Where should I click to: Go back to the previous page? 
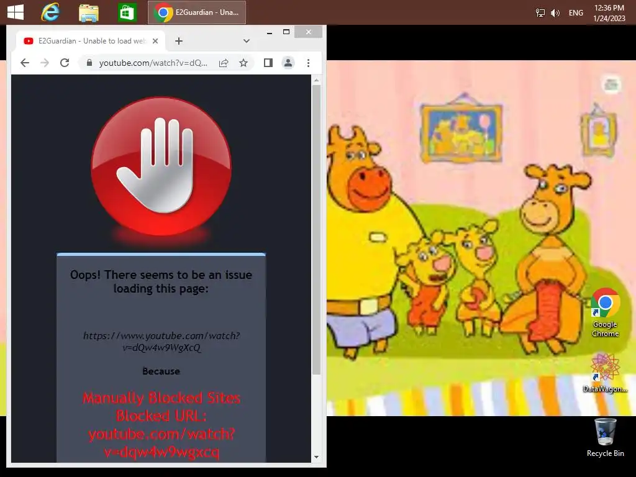point(25,63)
